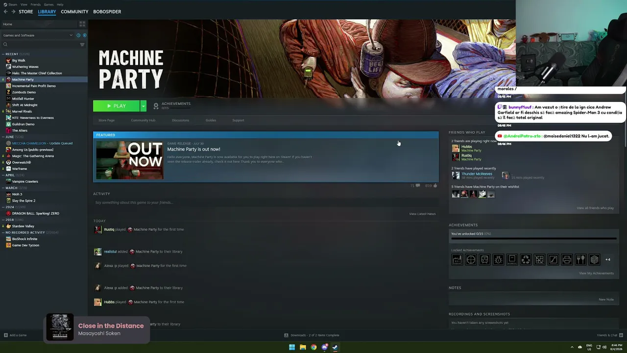
Task: Select Slay the Spire 2 in library
Action: tap(24, 201)
